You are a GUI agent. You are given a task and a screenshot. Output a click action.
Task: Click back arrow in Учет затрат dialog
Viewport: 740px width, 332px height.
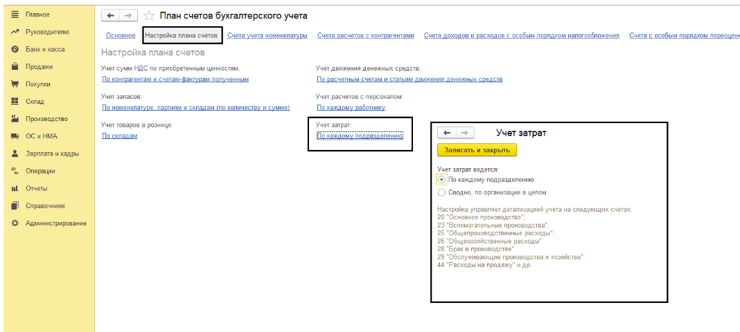coord(447,133)
